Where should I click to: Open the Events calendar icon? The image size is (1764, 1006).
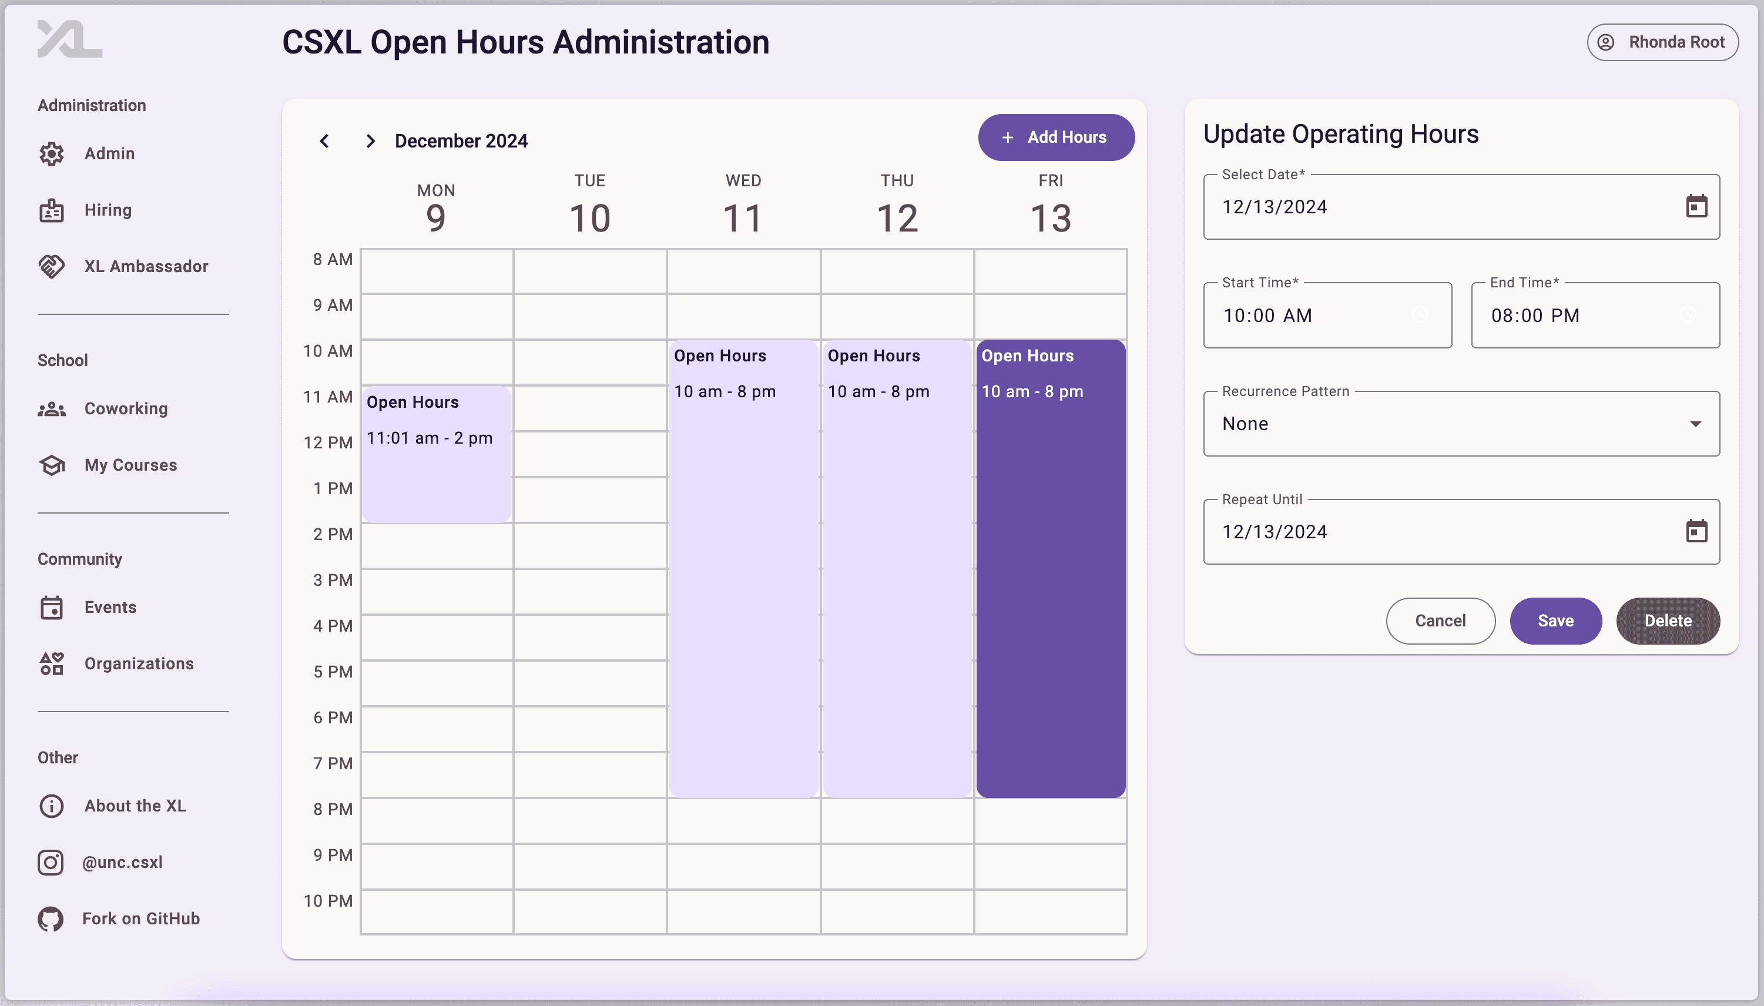point(51,608)
